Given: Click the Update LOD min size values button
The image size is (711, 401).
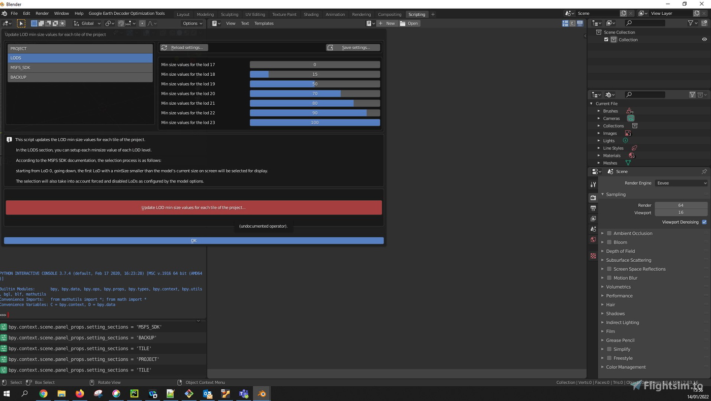Looking at the screenshot, I should click(x=193, y=207).
